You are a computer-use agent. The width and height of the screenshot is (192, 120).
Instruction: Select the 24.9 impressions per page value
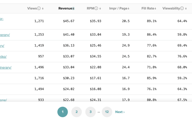126,45
